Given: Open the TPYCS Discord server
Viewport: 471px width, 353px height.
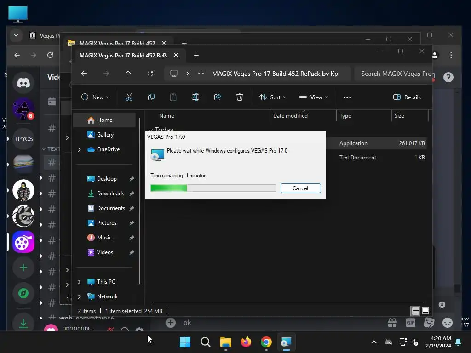Looking at the screenshot, I should coord(23,139).
